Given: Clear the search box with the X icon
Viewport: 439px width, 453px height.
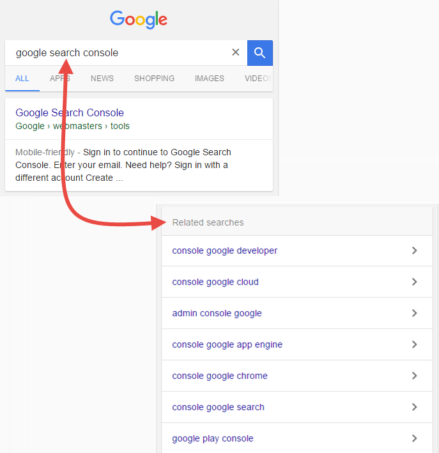Looking at the screenshot, I should click(235, 52).
